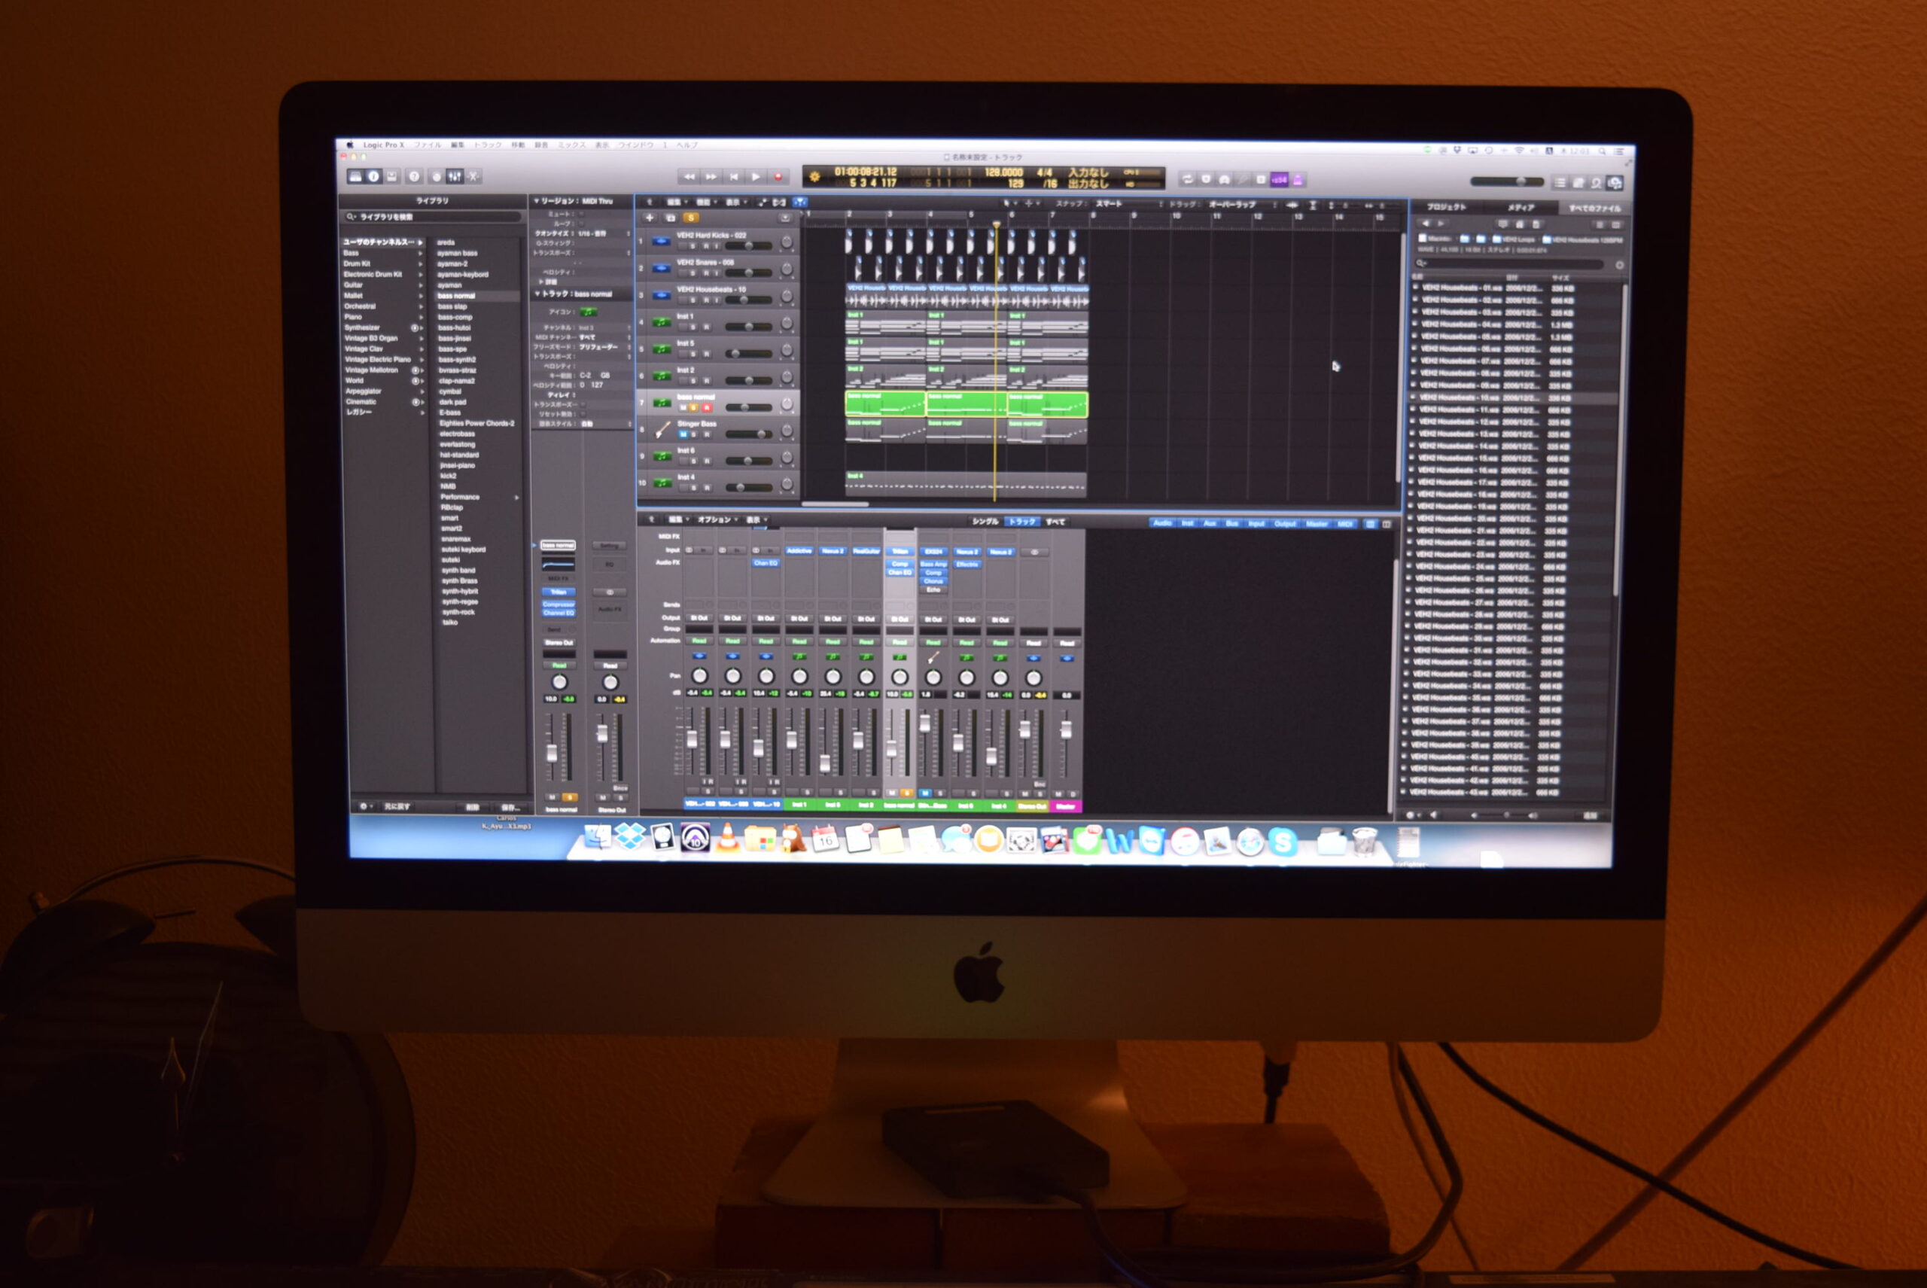
Task: Select bass slap patch in library
Action: tap(452, 306)
